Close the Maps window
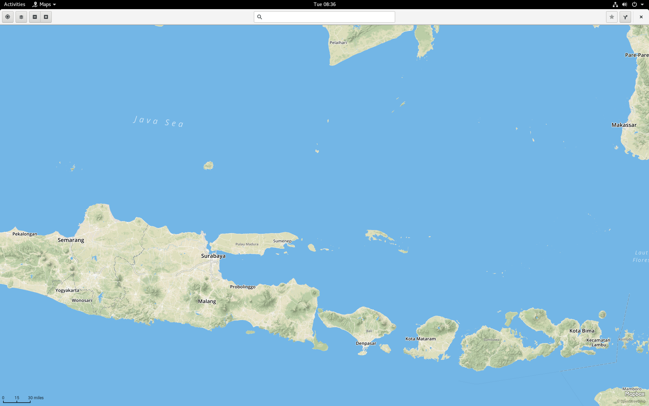649x406 pixels. coord(641,17)
